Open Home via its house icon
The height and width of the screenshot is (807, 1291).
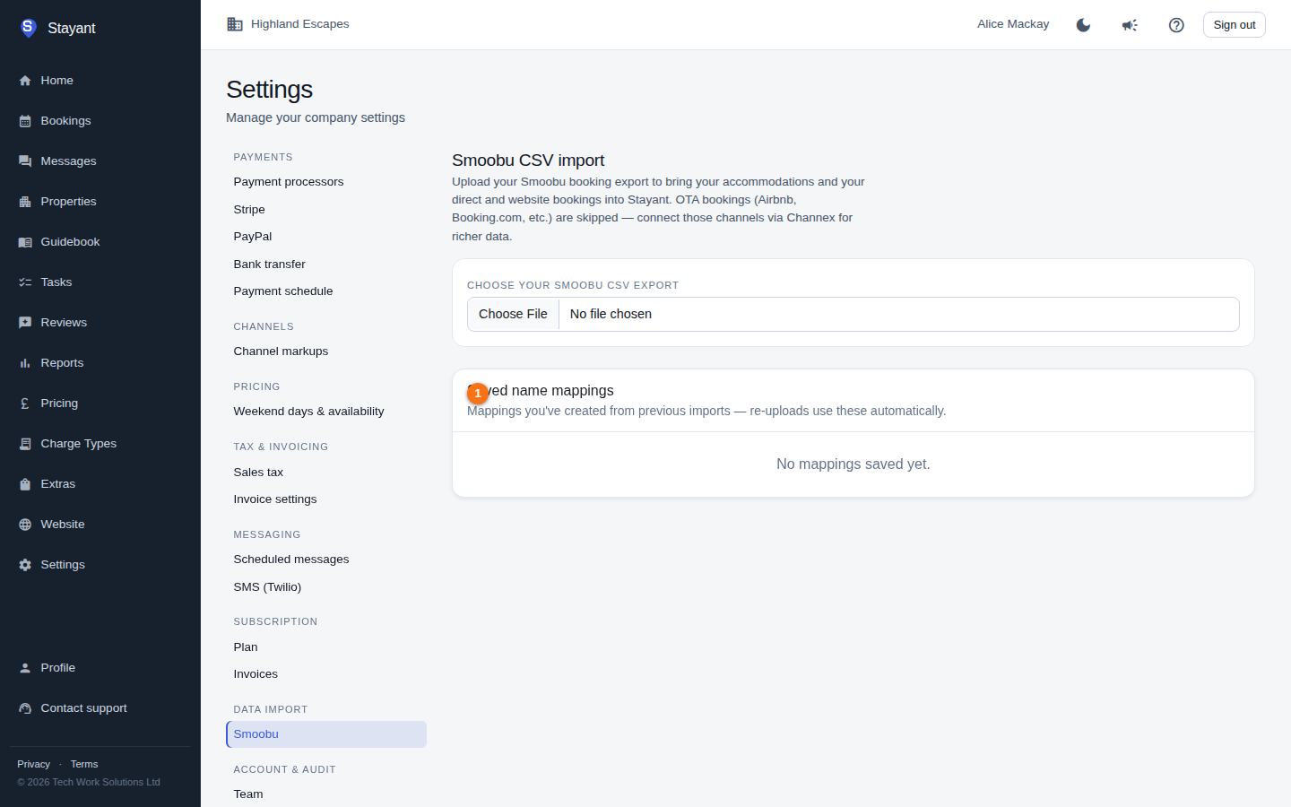click(25, 81)
